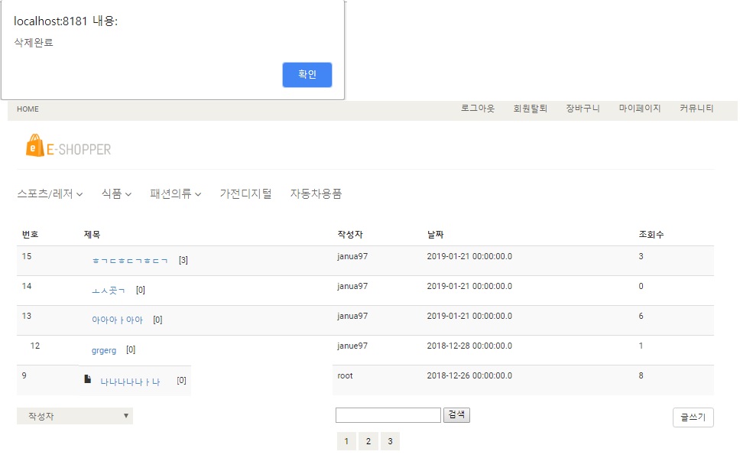Viewport: 740px width, 471px height.
Task: Click the comment count [3] in row 15
Action: coord(183,261)
